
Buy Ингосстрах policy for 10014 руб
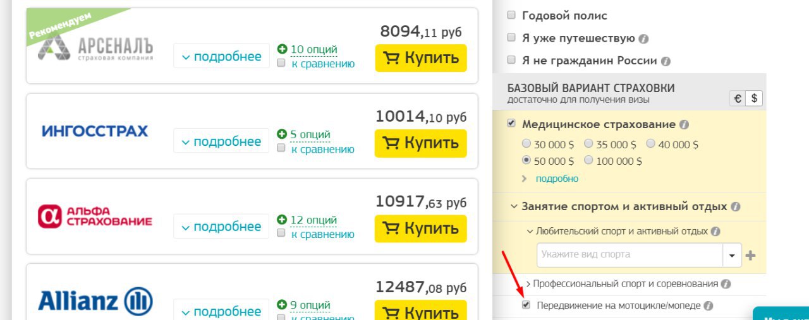point(421,143)
